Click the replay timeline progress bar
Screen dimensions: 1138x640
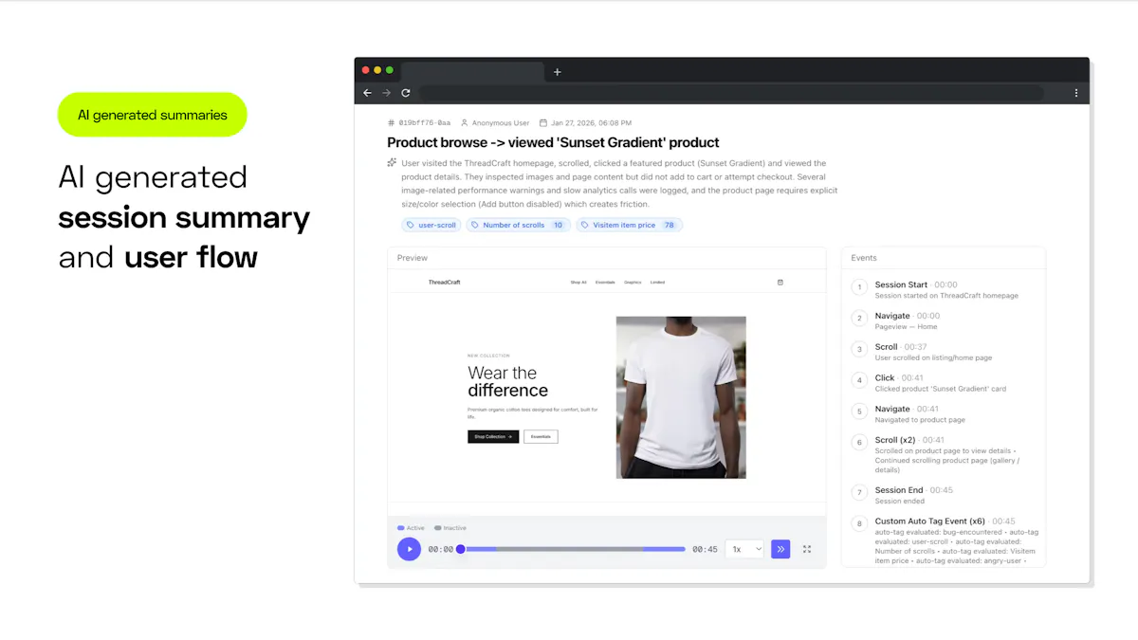coord(573,549)
